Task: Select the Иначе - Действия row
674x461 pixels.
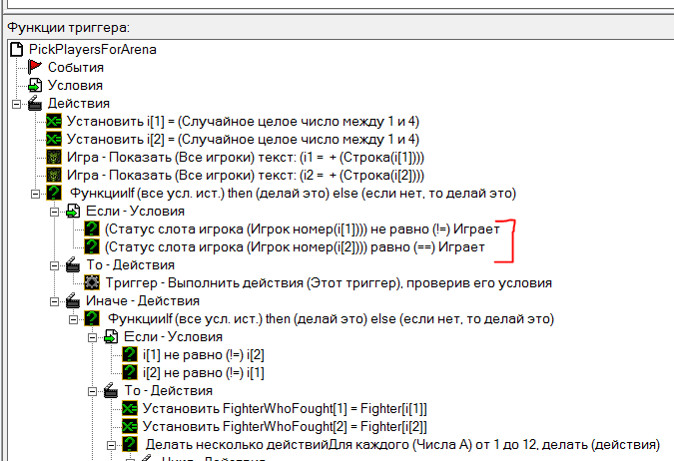Action: click(143, 300)
